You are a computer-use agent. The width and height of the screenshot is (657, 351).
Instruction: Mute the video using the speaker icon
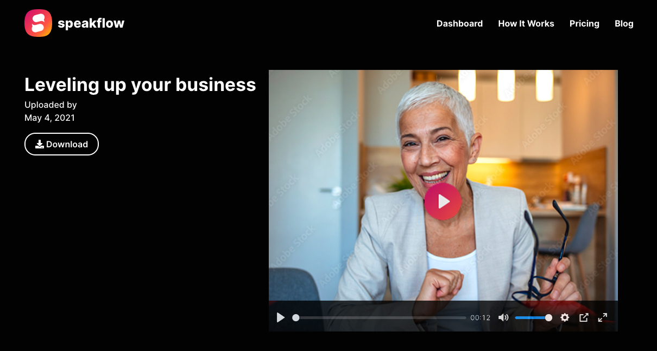[x=503, y=317]
